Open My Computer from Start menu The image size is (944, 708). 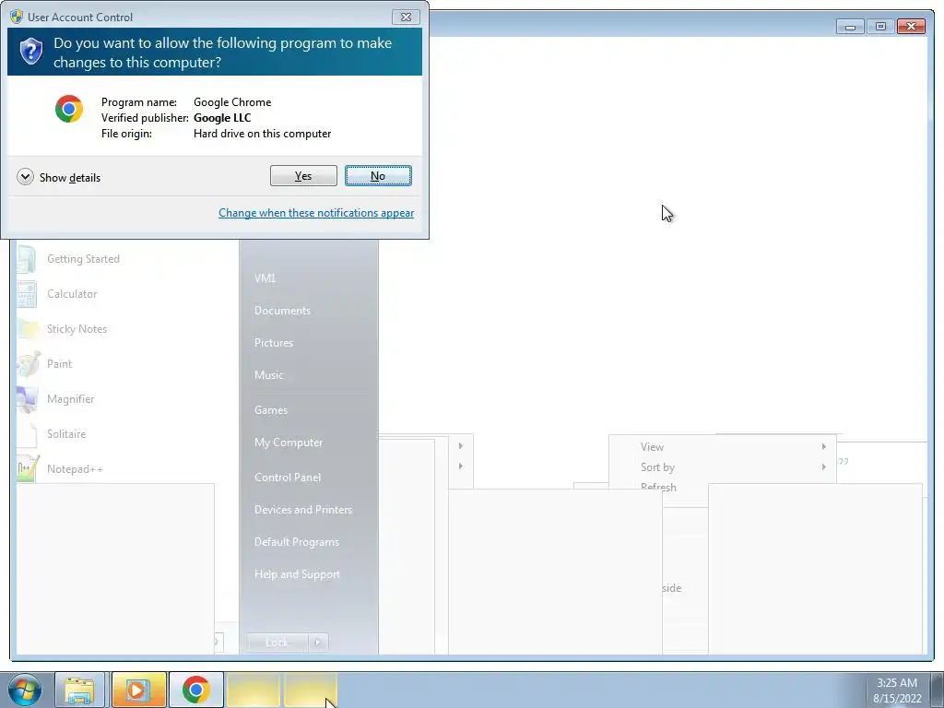coord(289,442)
